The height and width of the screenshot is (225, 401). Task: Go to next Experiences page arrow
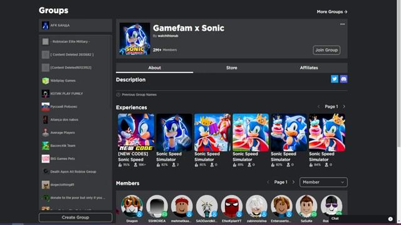344,107
